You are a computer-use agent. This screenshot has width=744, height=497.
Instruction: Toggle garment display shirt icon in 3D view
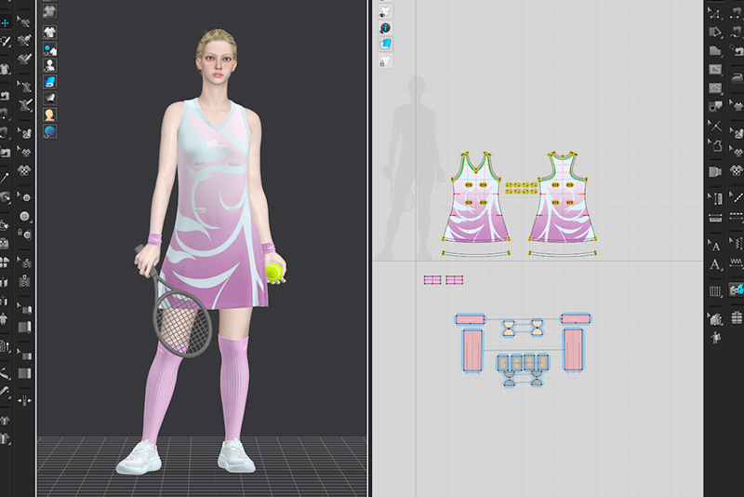(x=50, y=33)
